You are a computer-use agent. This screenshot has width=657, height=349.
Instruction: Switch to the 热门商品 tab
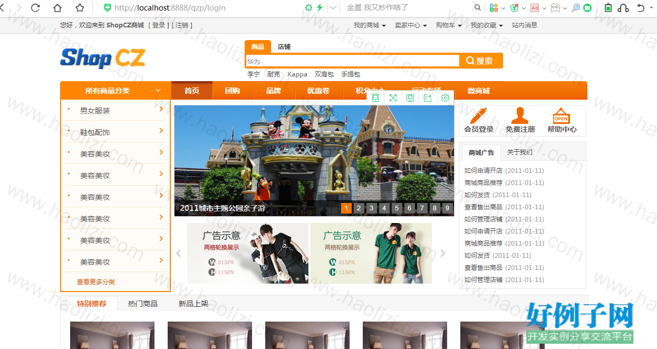point(143,304)
